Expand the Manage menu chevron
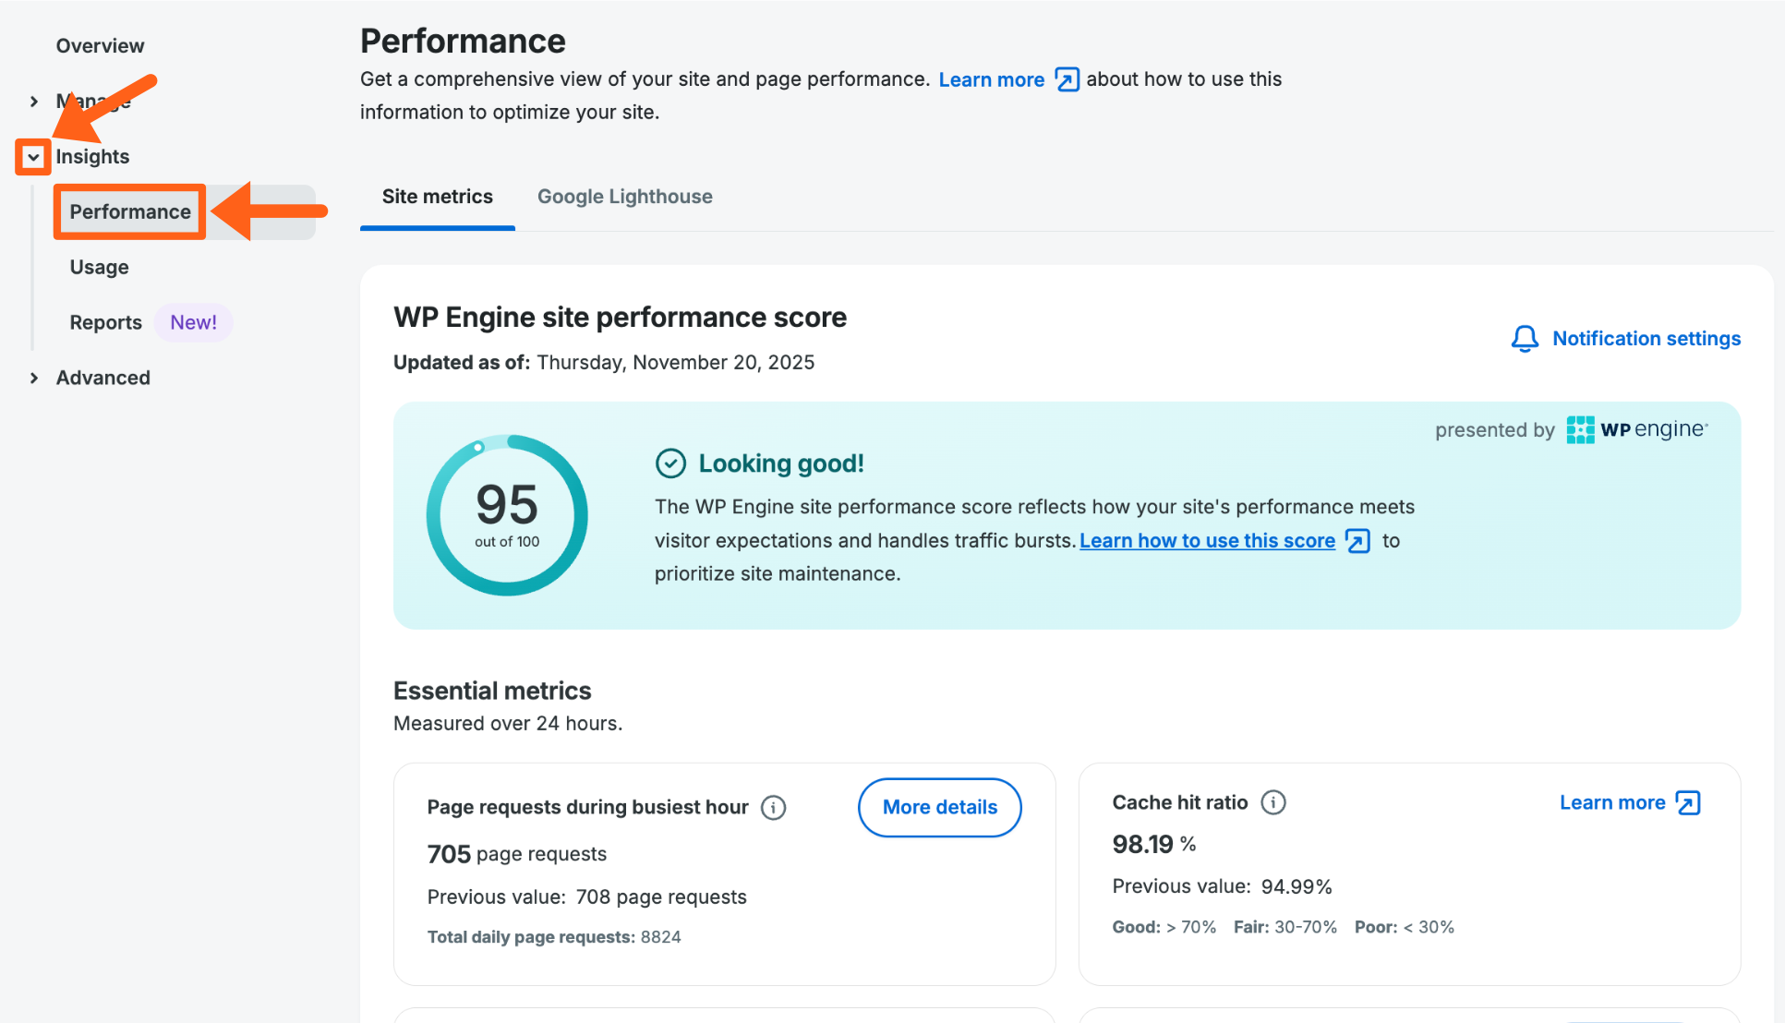The width and height of the screenshot is (1785, 1023). (x=34, y=102)
